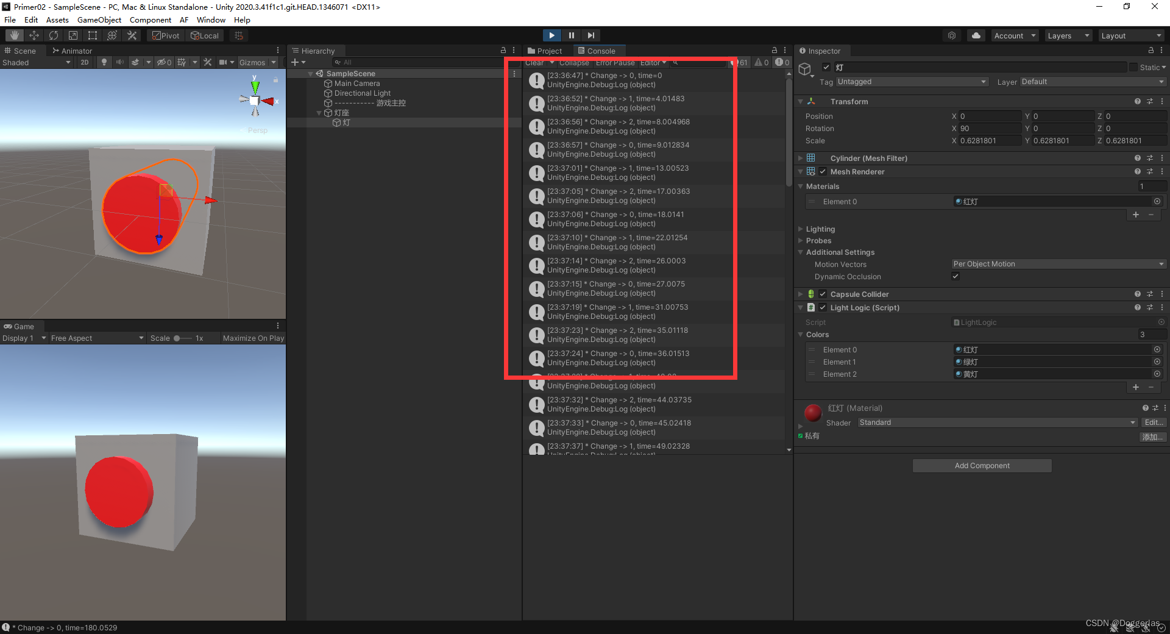Toggle the GameObject active checkbox
The height and width of the screenshot is (634, 1170).
coord(826,67)
